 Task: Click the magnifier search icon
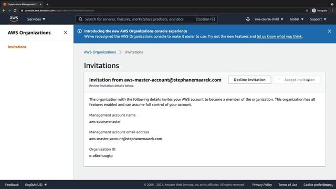point(80,19)
